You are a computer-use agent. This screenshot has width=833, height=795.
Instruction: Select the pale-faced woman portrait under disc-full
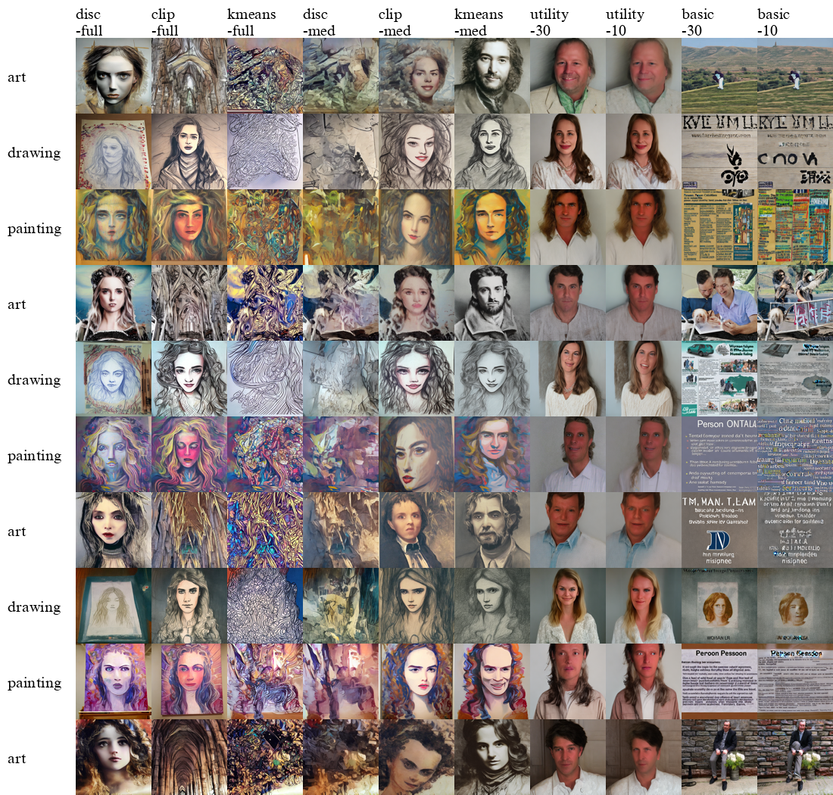tap(113, 76)
